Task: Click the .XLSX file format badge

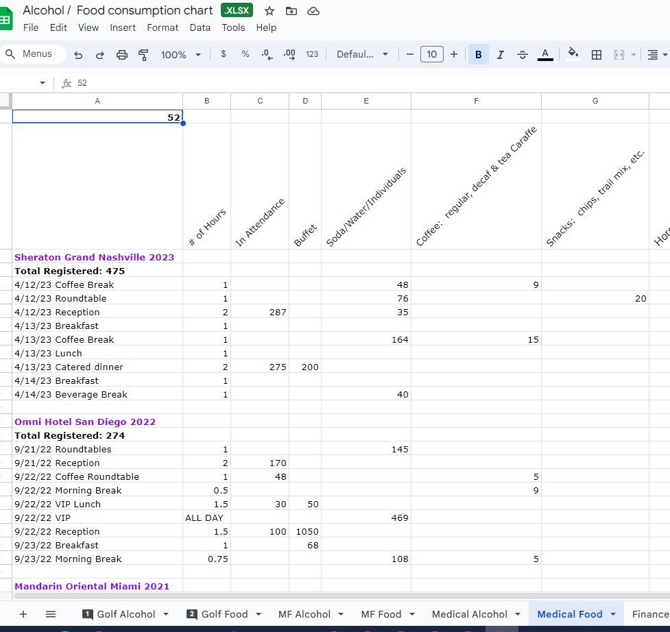Action: pos(237,11)
